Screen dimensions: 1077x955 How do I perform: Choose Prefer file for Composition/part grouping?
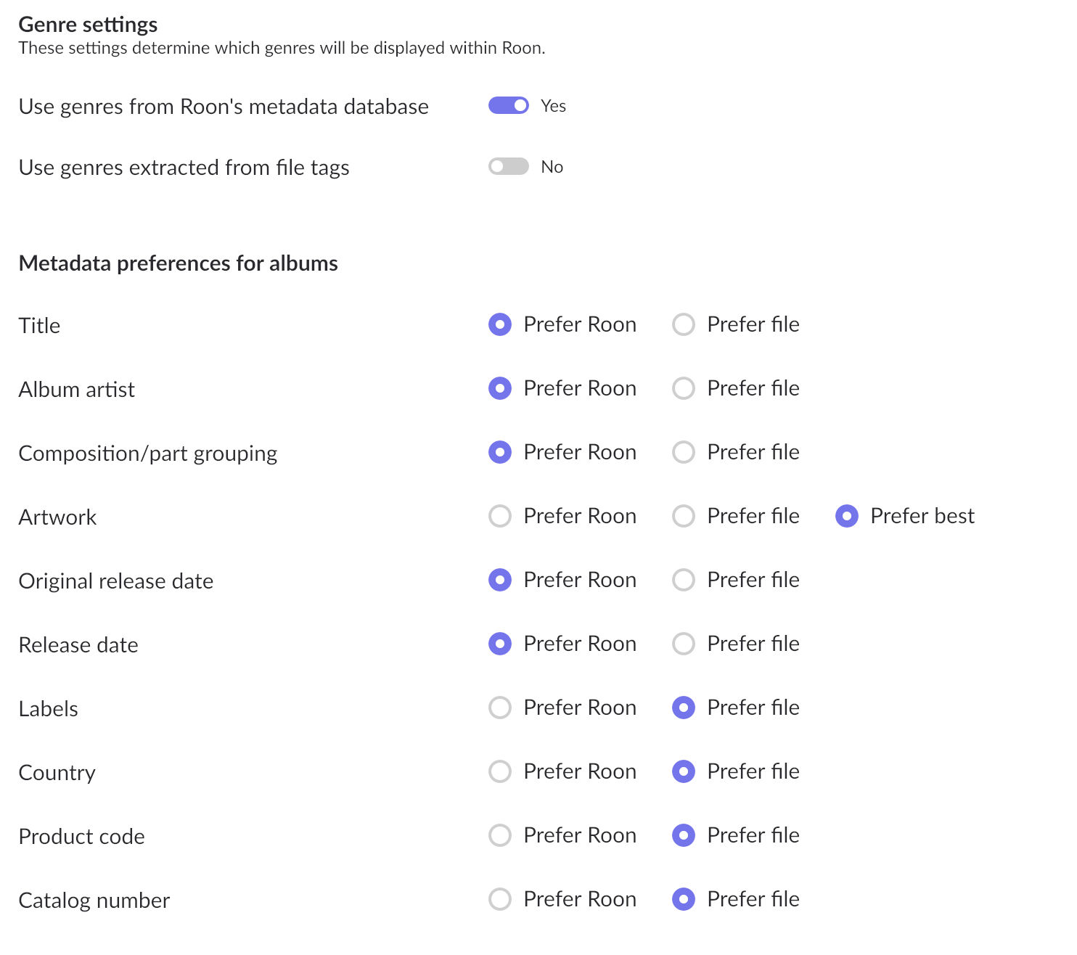coord(684,452)
